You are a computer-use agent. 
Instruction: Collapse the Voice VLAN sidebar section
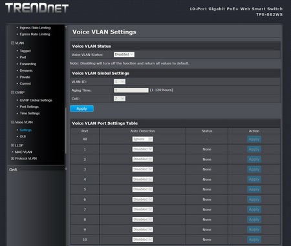[x=12, y=122]
